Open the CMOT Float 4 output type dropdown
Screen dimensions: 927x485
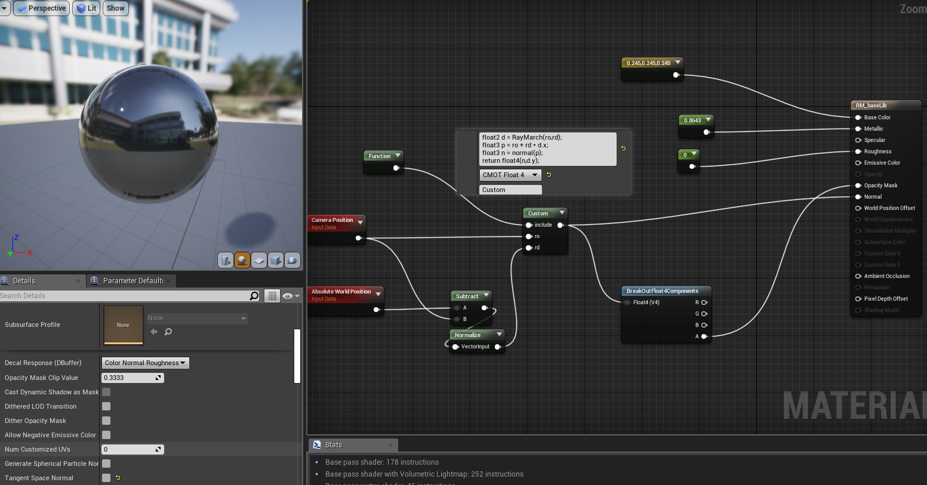[510, 174]
